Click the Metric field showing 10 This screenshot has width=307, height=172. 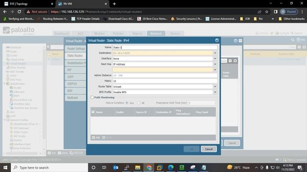pyautogui.click(x=165, y=81)
